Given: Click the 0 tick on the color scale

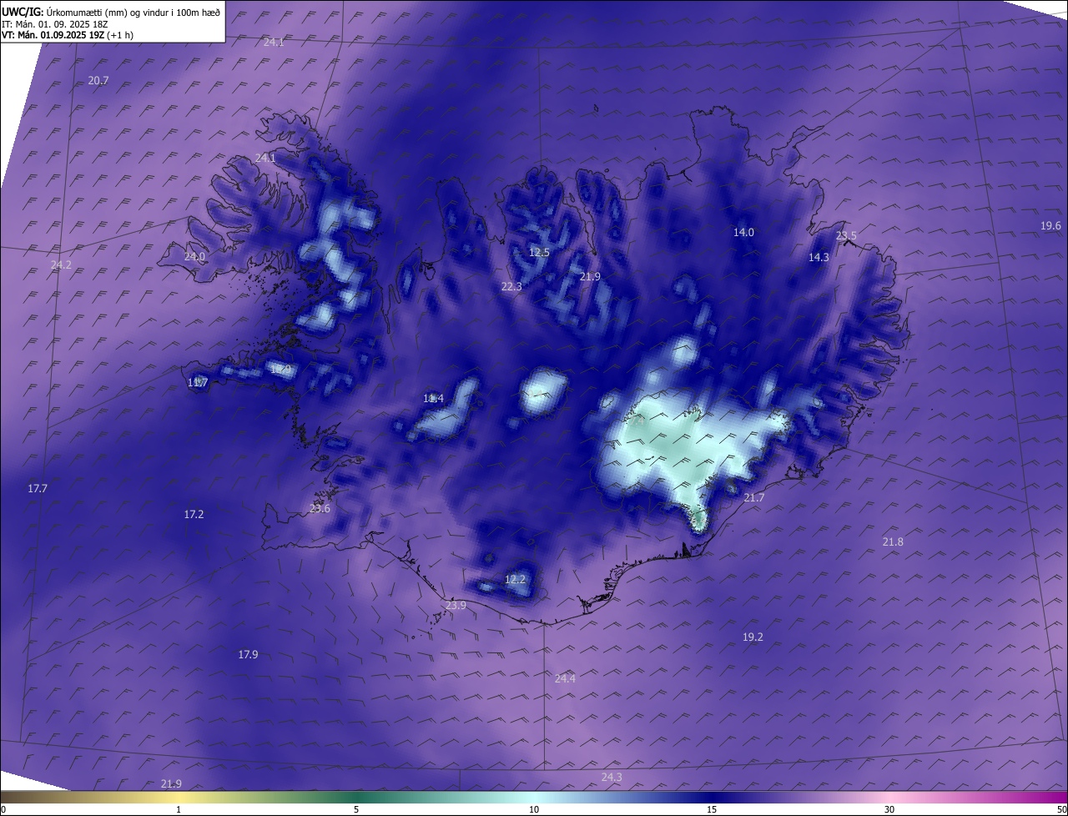Looking at the screenshot, I should (3, 809).
